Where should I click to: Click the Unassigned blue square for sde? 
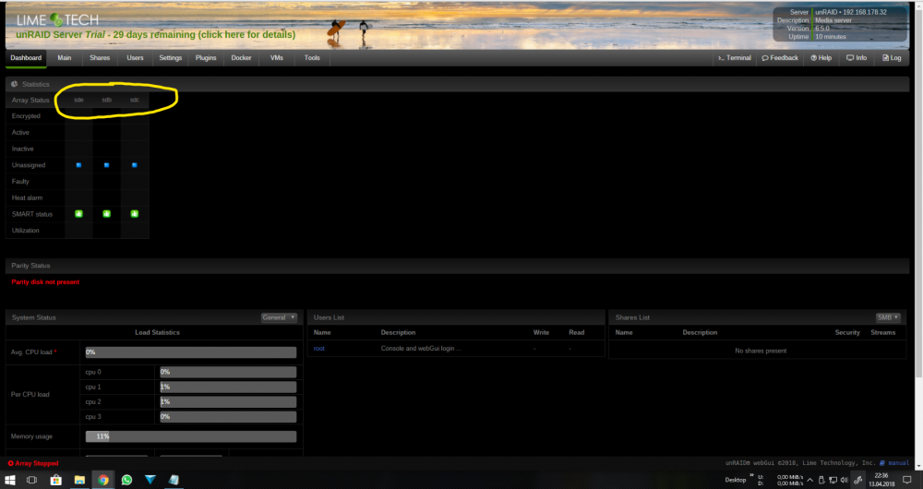pyautogui.click(x=78, y=165)
